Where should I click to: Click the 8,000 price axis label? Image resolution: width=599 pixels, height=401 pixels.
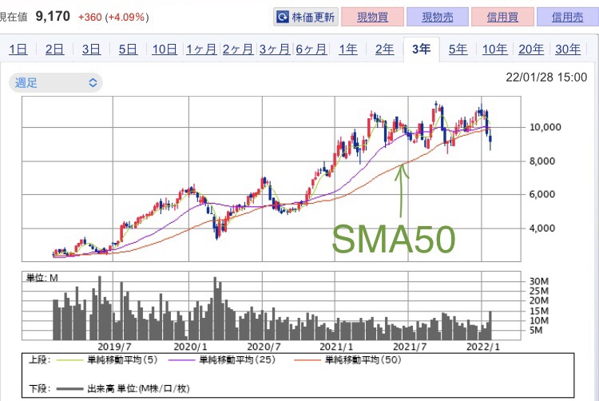[x=542, y=161]
